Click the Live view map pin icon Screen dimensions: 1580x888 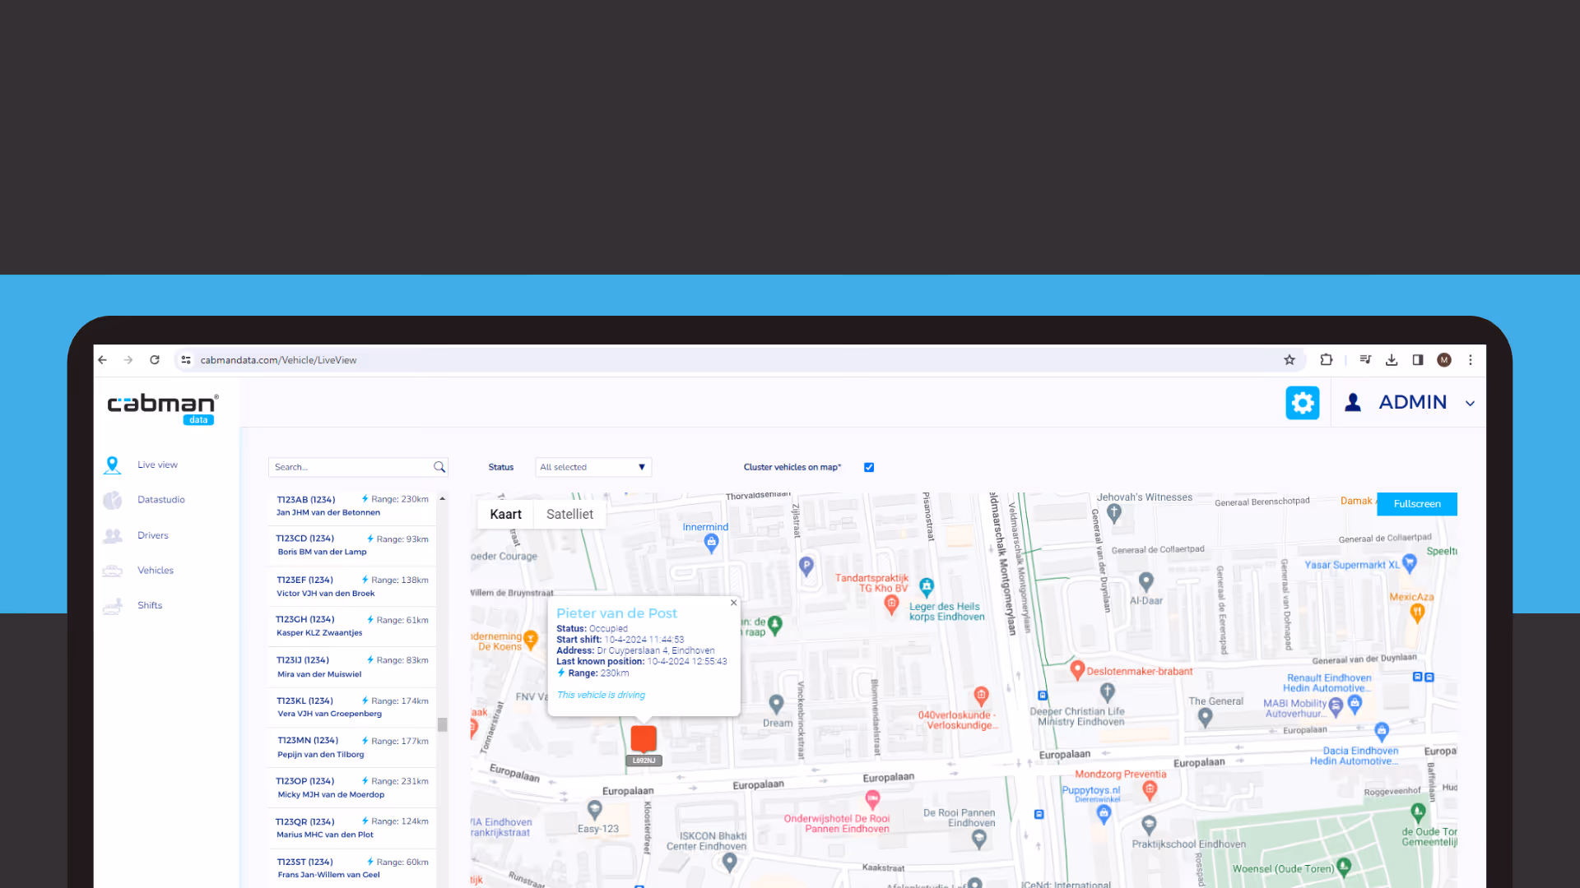(113, 465)
